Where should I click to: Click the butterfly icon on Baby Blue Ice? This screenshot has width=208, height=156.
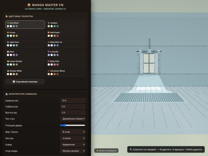point(49,42)
